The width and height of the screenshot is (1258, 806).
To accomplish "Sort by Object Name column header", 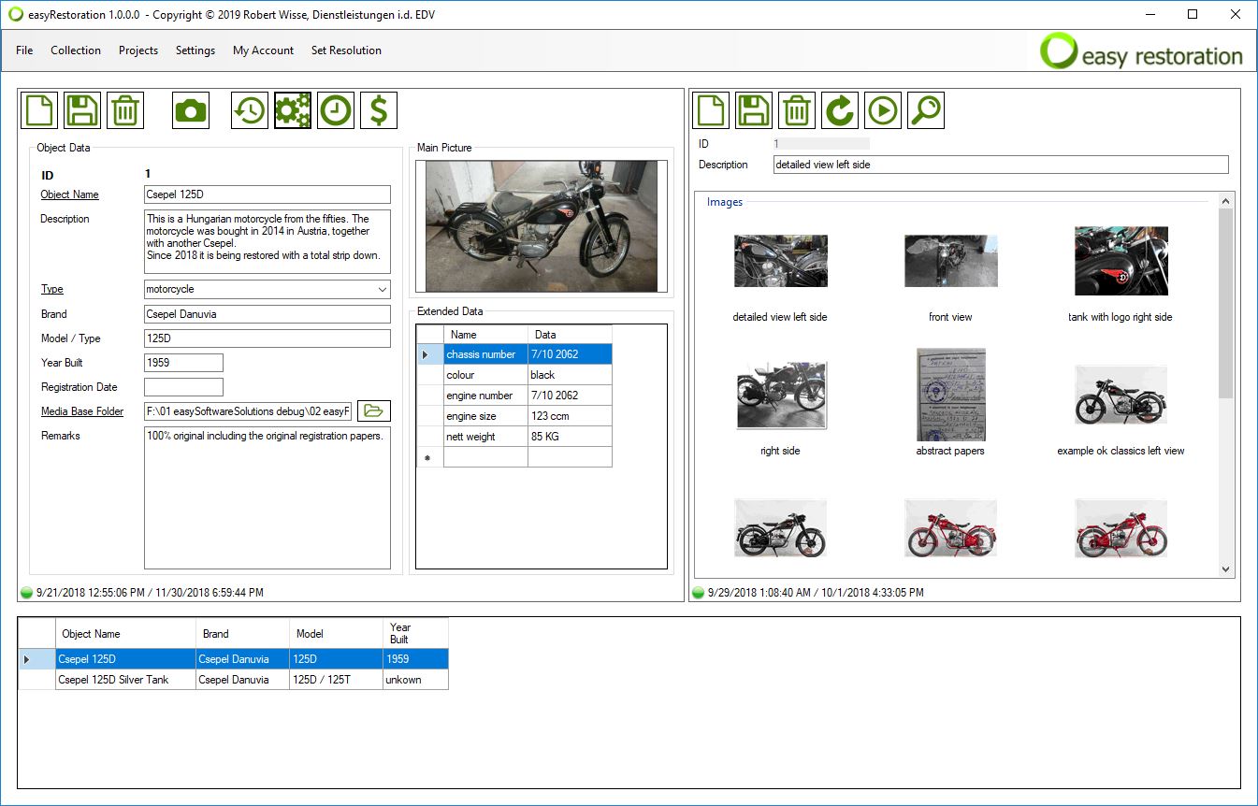I will [x=125, y=633].
